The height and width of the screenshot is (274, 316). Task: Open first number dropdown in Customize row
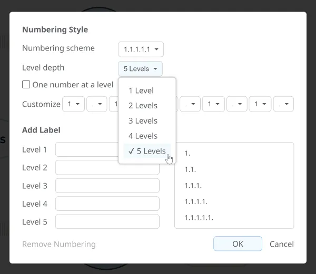73,104
